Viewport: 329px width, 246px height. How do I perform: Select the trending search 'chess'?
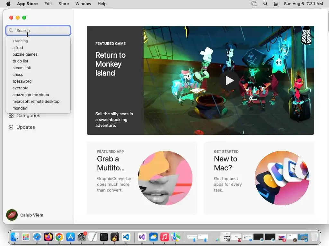coord(18,74)
